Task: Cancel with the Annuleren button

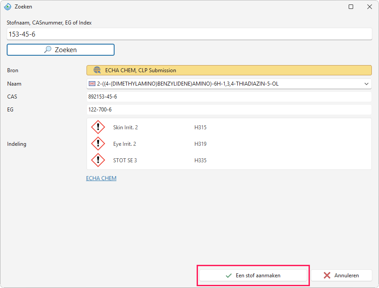Action: (x=341, y=276)
